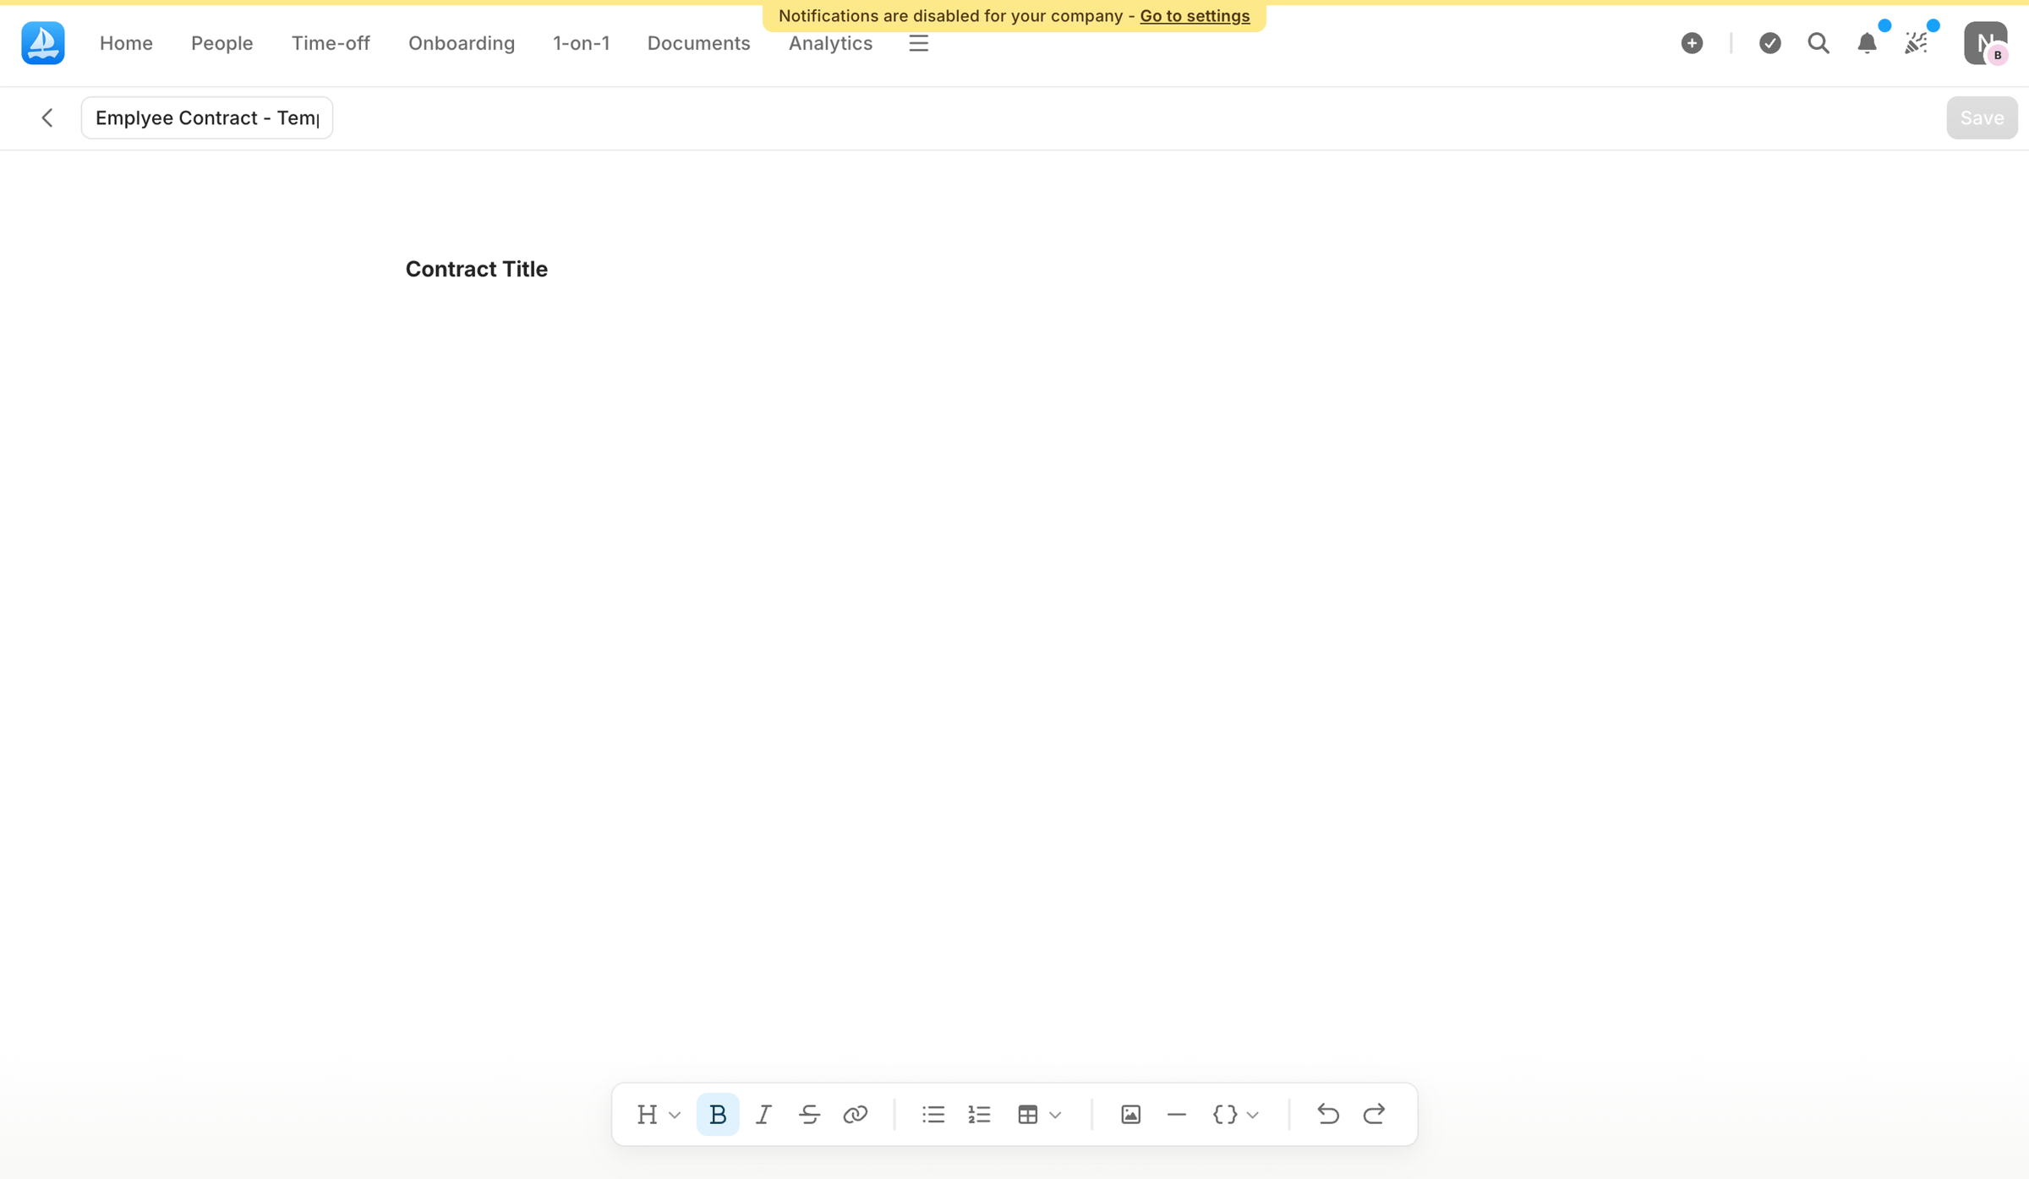This screenshot has width=2029, height=1179.
Task: Open the heading style dropdown
Action: point(658,1114)
